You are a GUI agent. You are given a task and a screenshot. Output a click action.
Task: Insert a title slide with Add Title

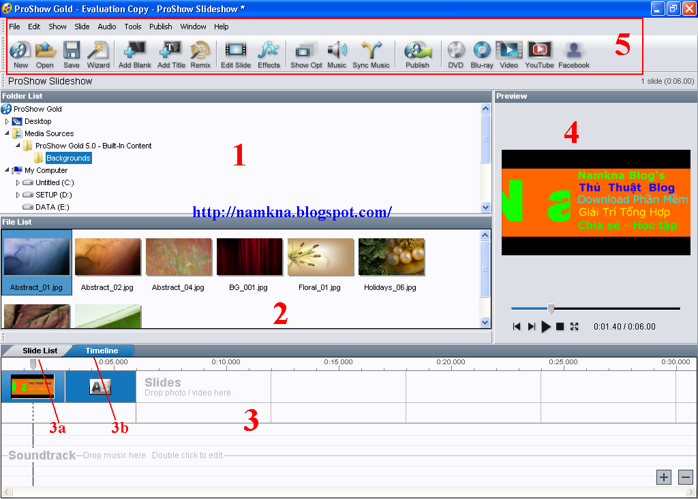[x=171, y=54]
